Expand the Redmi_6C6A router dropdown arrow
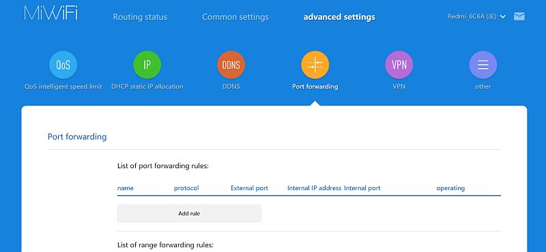546x252 pixels. 502,16
